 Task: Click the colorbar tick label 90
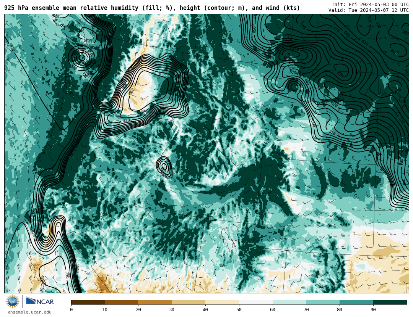tap(373, 310)
